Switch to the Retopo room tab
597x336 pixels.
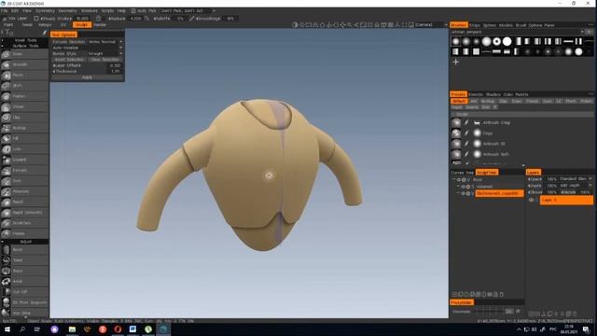[45, 25]
